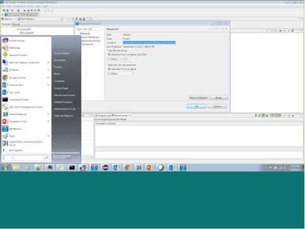The width and height of the screenshot is (305, 229).
Task: Expand the Internet Explorer jump list arrow
Action: [x=48, y=114]
